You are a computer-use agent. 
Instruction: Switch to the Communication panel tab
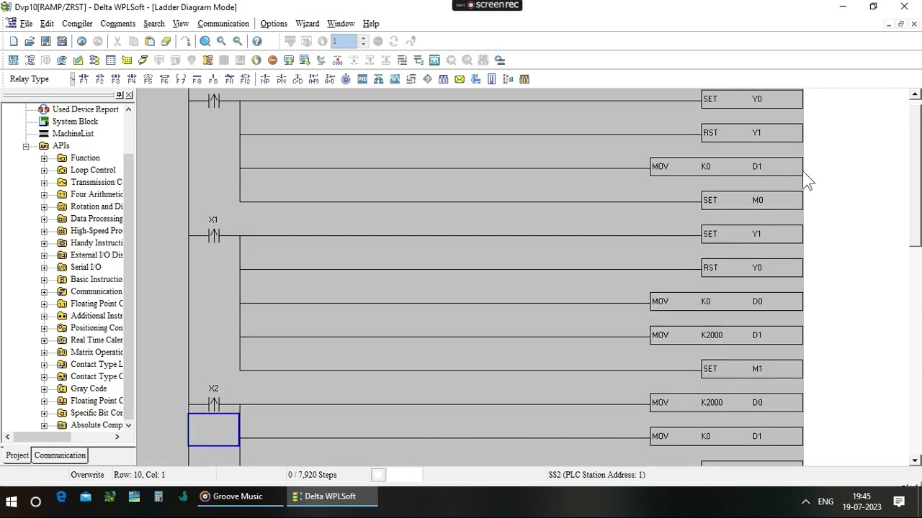[x=60, y=455]
